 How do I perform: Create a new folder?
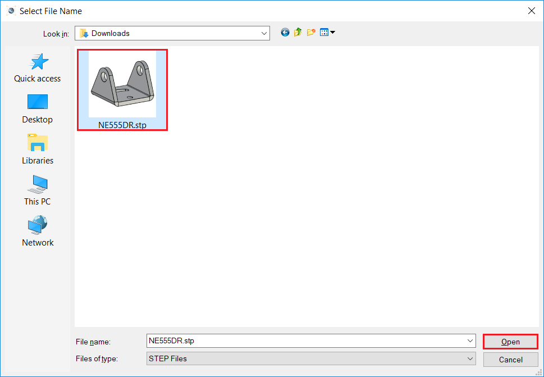311,33
